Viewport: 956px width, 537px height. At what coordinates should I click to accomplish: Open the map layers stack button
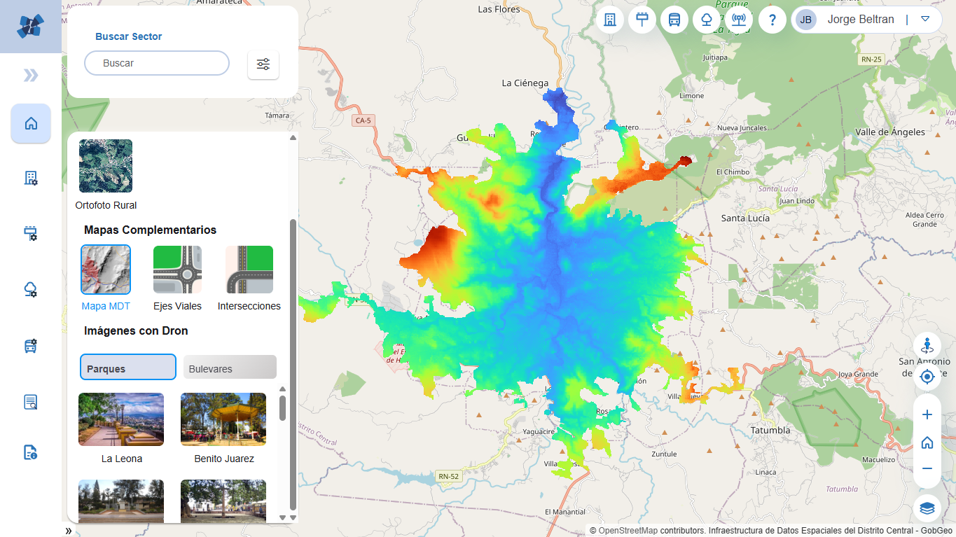[x=927, y=508]
